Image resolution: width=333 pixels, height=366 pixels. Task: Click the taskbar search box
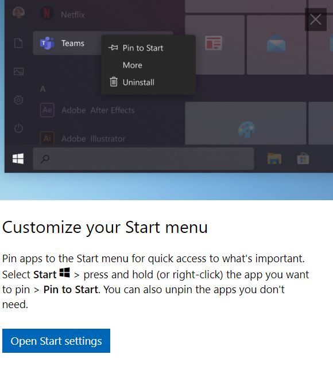pos(144,159)
